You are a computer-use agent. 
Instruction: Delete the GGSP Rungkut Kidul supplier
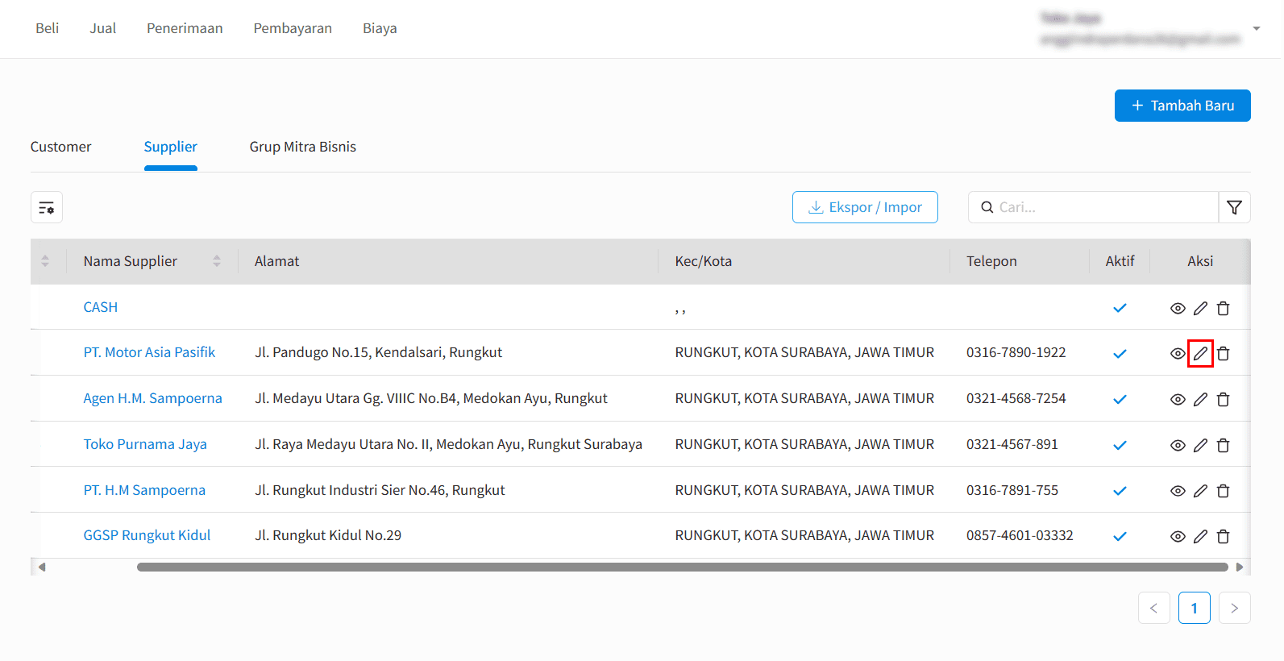1223,536
